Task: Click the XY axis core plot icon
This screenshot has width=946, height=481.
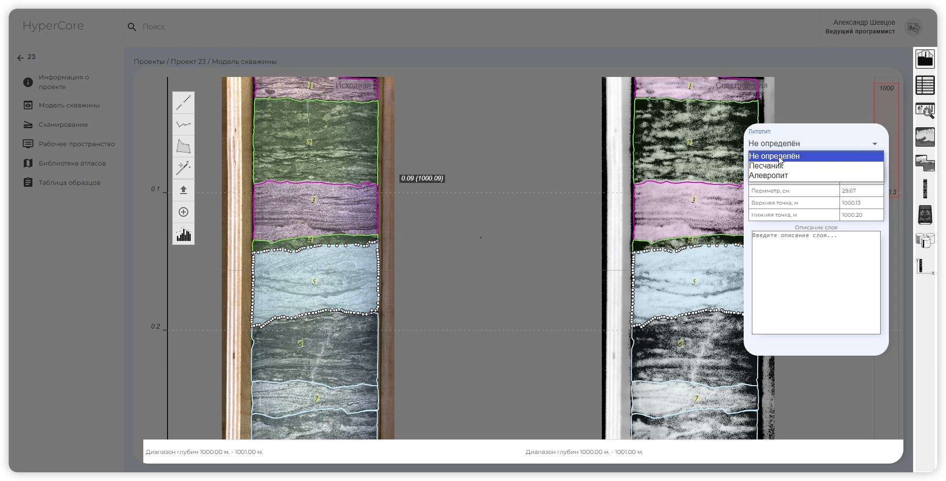Action: coord(925,266)
